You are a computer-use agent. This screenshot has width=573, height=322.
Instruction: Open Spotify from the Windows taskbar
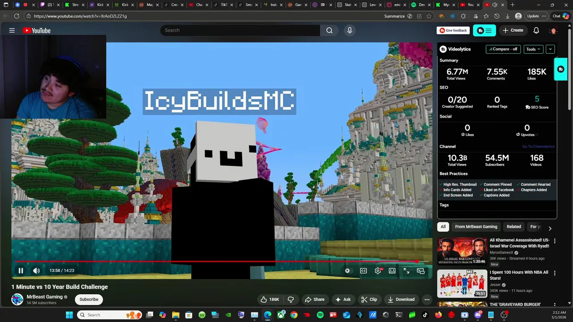tap(320, 315)
